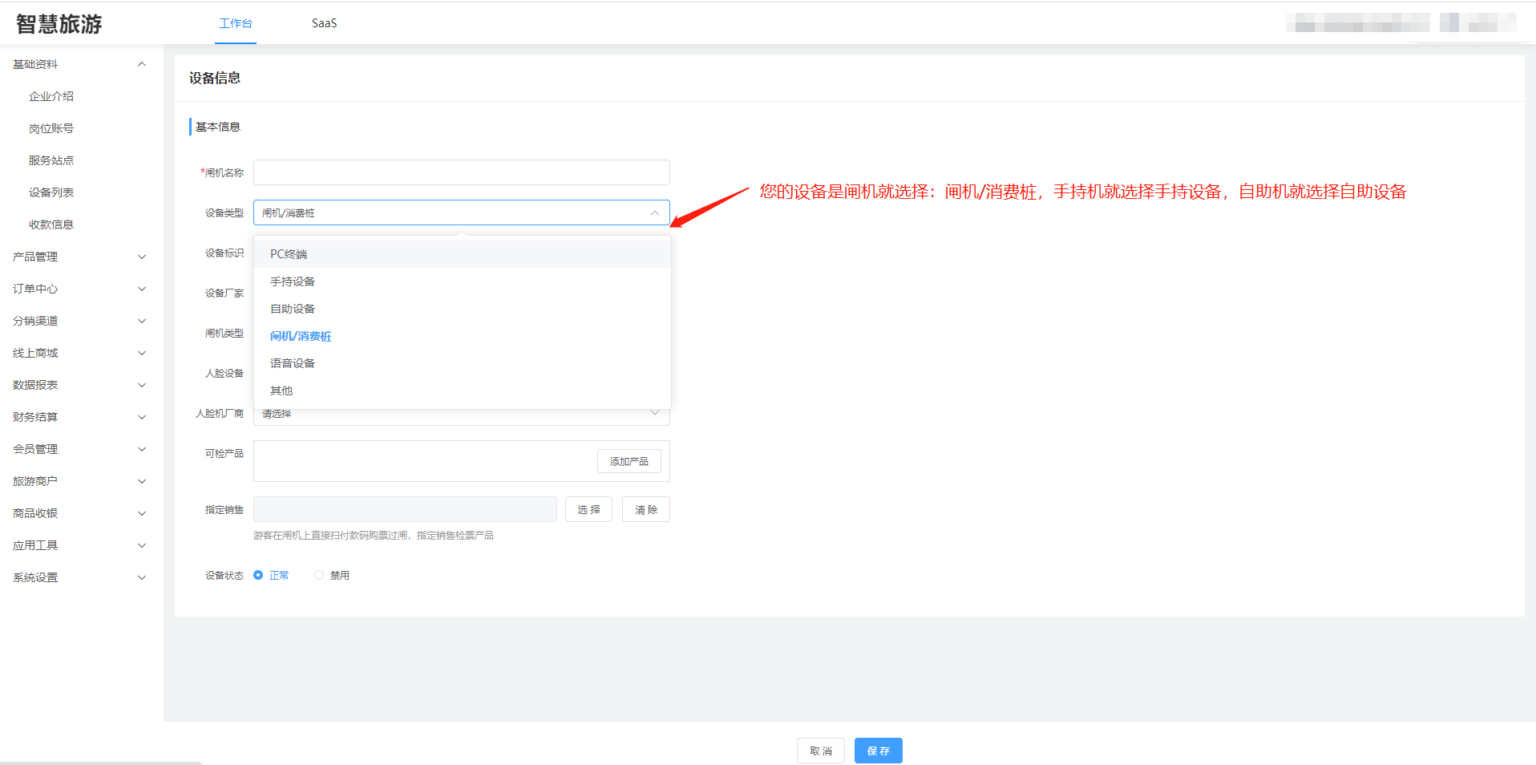Click 选择 button for 指定销售
Image resolution: width=1536 pixels, height=765 pixels.
point(588,509)
